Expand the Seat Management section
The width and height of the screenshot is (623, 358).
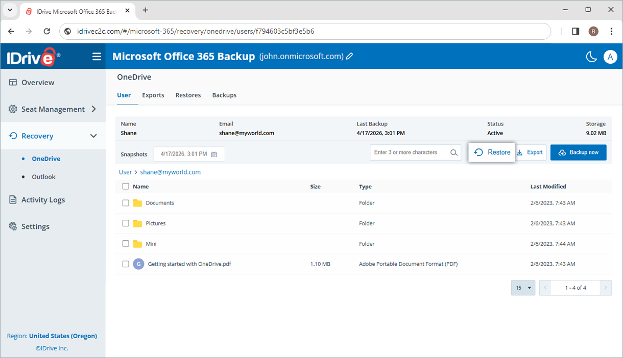[x=93, y=109]
